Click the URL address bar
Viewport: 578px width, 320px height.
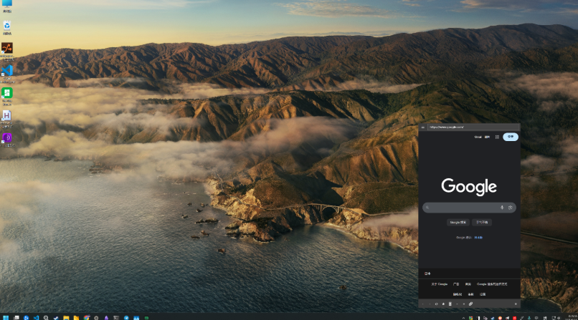click(x=466, y=127)
